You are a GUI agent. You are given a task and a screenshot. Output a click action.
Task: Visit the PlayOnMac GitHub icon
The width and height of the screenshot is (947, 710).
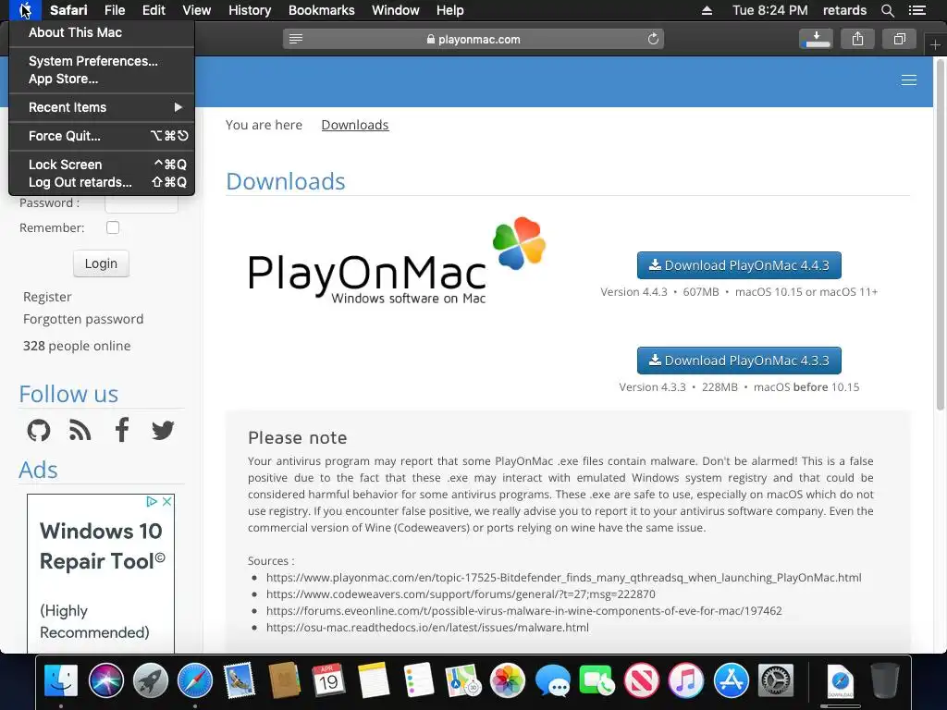pyautogui.click(x=39, y=431)
